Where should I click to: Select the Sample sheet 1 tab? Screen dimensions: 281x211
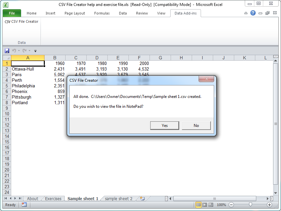click(83, 198)
